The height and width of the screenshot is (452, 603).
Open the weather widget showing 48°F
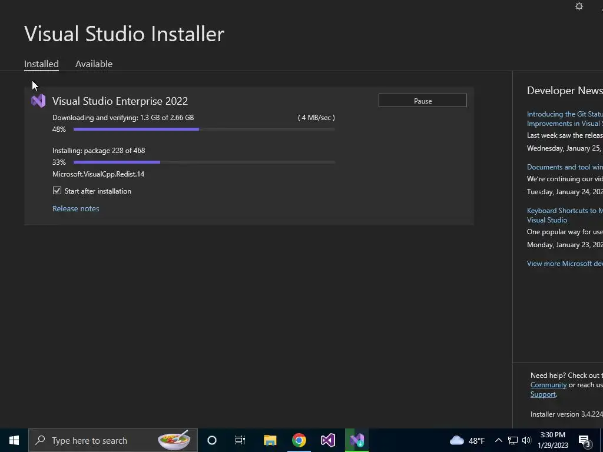point(467,440)
